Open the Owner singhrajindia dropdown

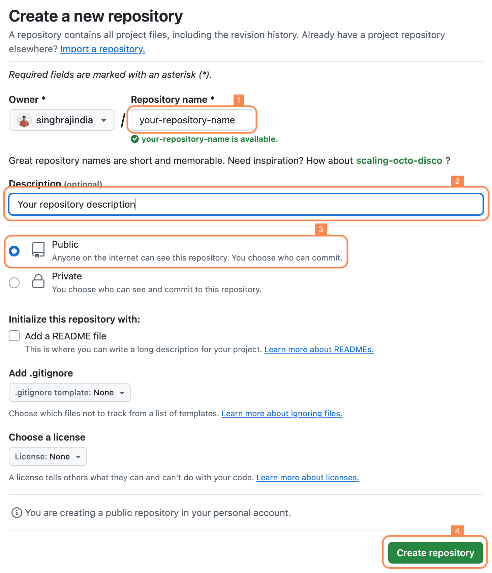(62, 120)
